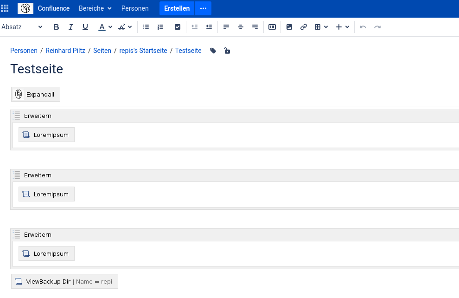This screenshot has width=459, height=298.
Task: Open the page layout icon
Action: click(272, 27)
